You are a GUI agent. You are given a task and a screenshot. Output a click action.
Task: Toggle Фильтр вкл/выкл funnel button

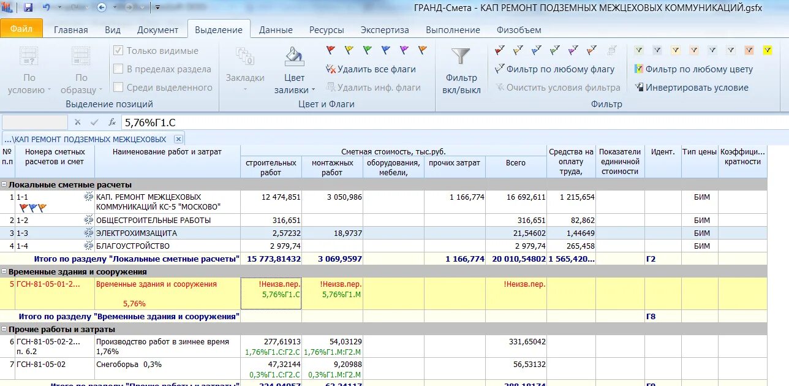461,70
